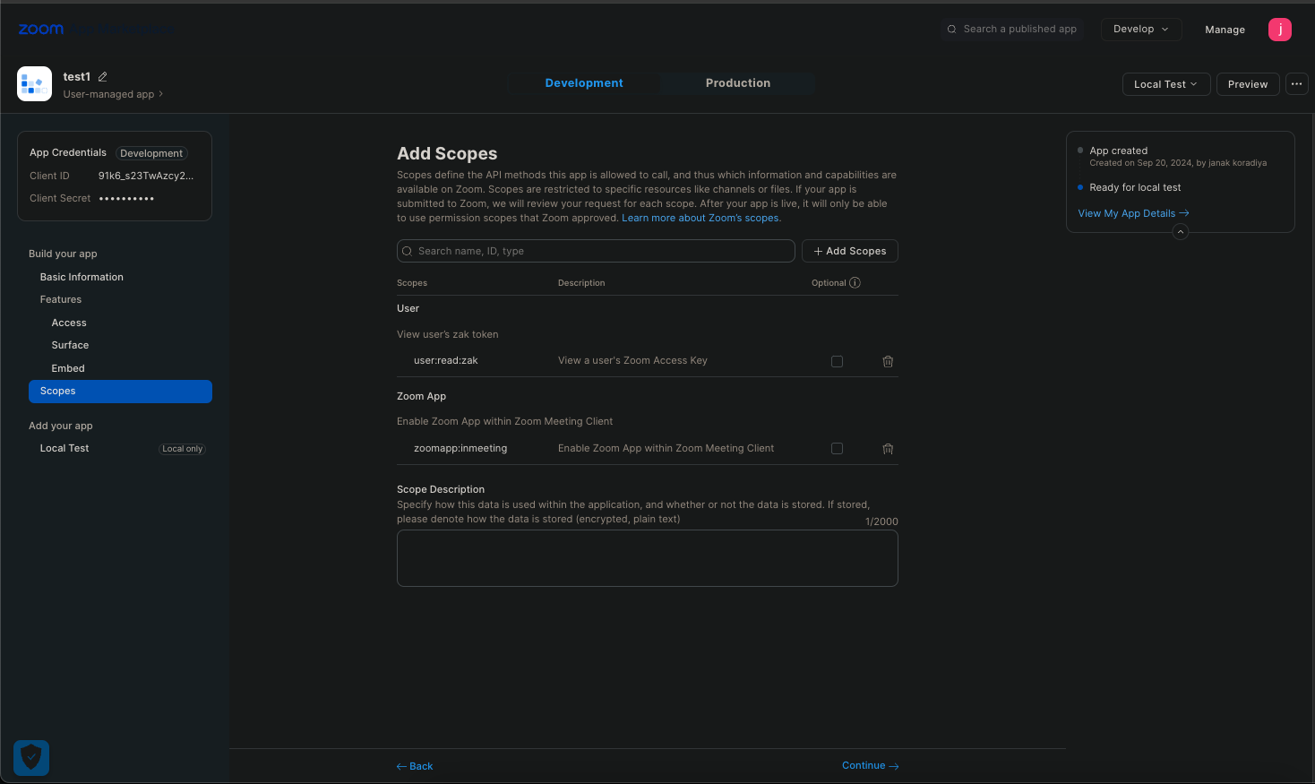Focus the scope search field
Screen dimensions: 1315x784
click(596, 251)
